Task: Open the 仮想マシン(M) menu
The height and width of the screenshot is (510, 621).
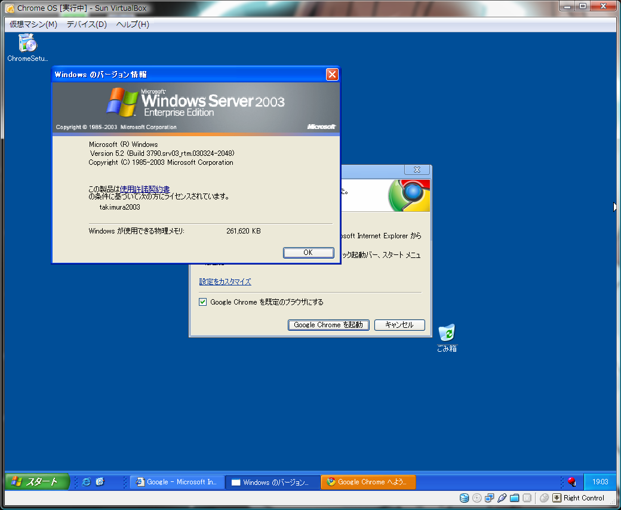Action: click(x=33, y=24)
